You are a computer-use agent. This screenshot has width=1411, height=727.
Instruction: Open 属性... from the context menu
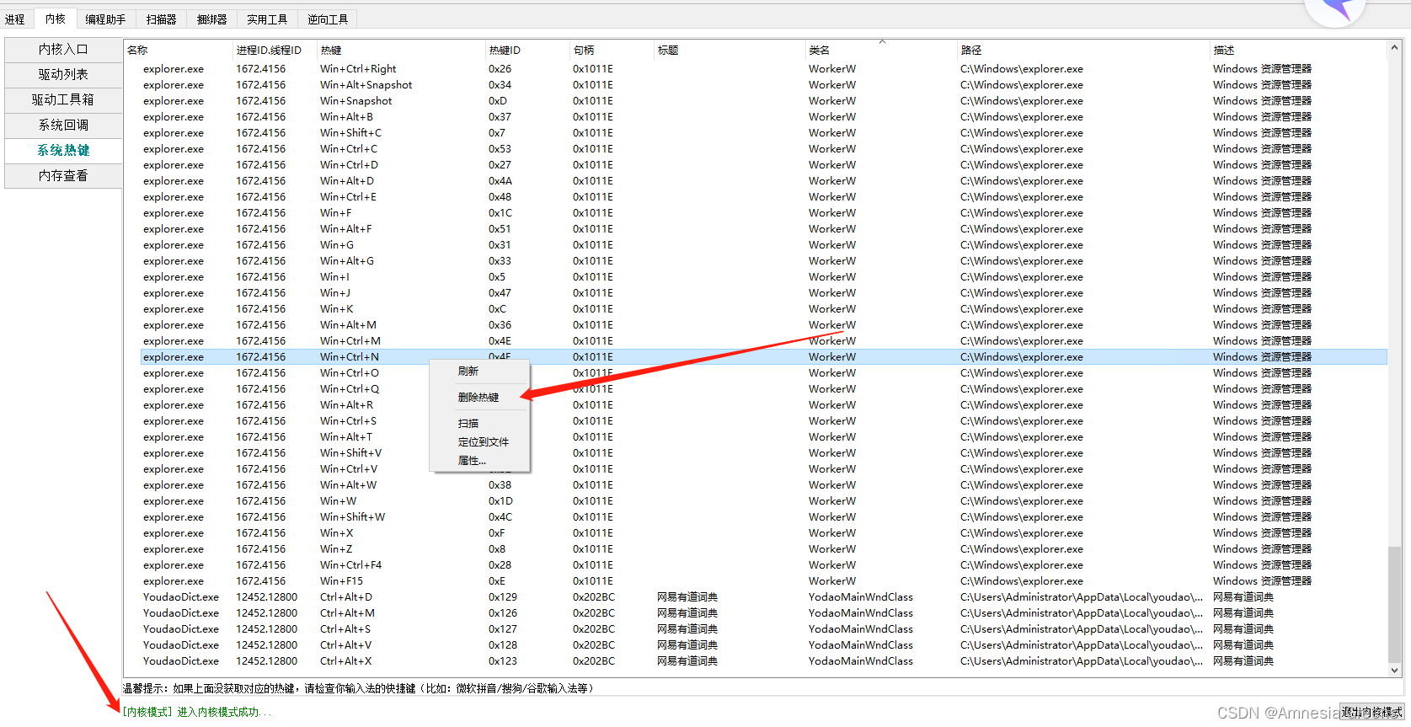tap(479, 460)
